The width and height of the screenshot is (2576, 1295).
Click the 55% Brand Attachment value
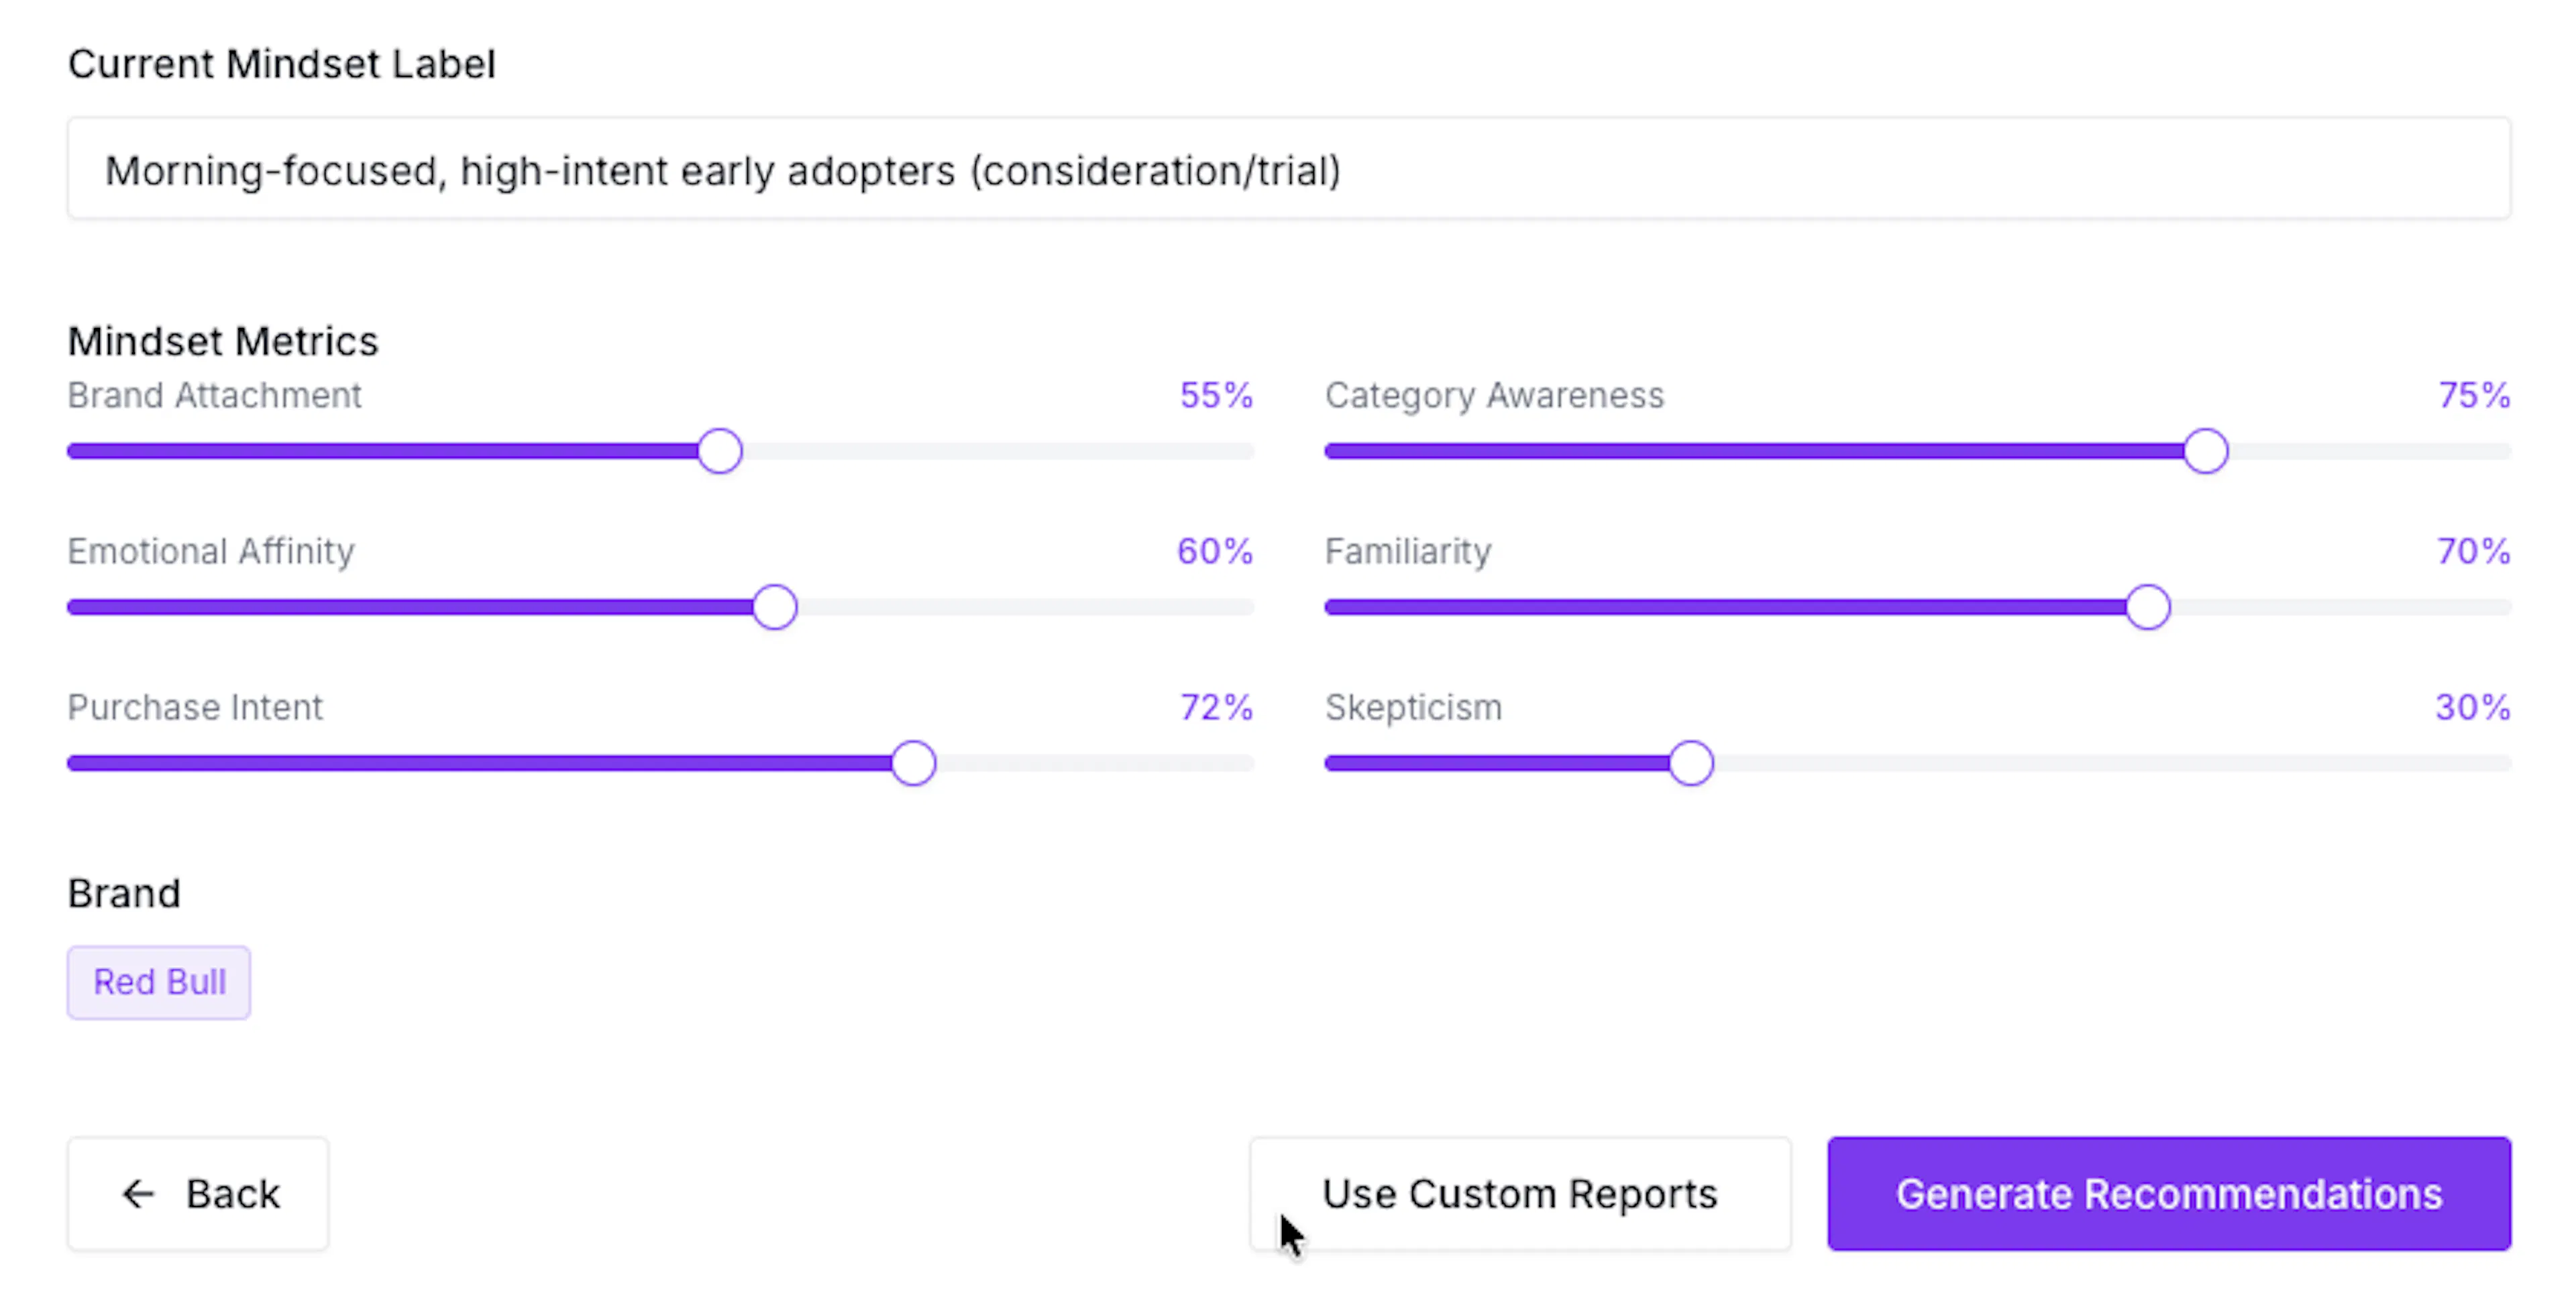click(1216, 395)
